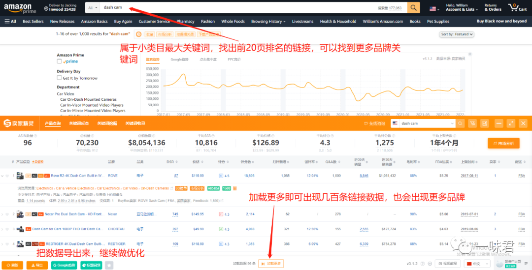Open the Account & Lists dropdown
The width and height of the screenshot is (532, 270).
pos(462,7)
